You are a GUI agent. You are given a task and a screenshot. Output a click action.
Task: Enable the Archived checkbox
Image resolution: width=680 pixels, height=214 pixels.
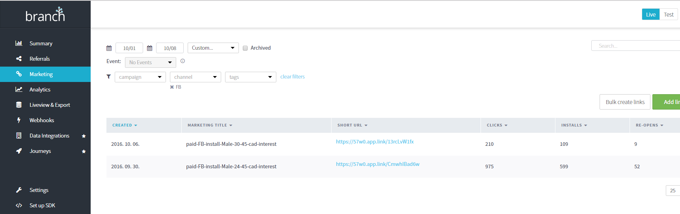coord(245,48)
